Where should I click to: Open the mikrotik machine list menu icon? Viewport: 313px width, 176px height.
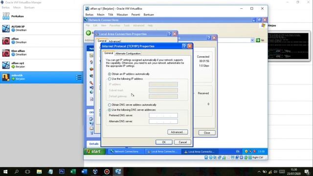pyautogui.click(x=79, y=77)
